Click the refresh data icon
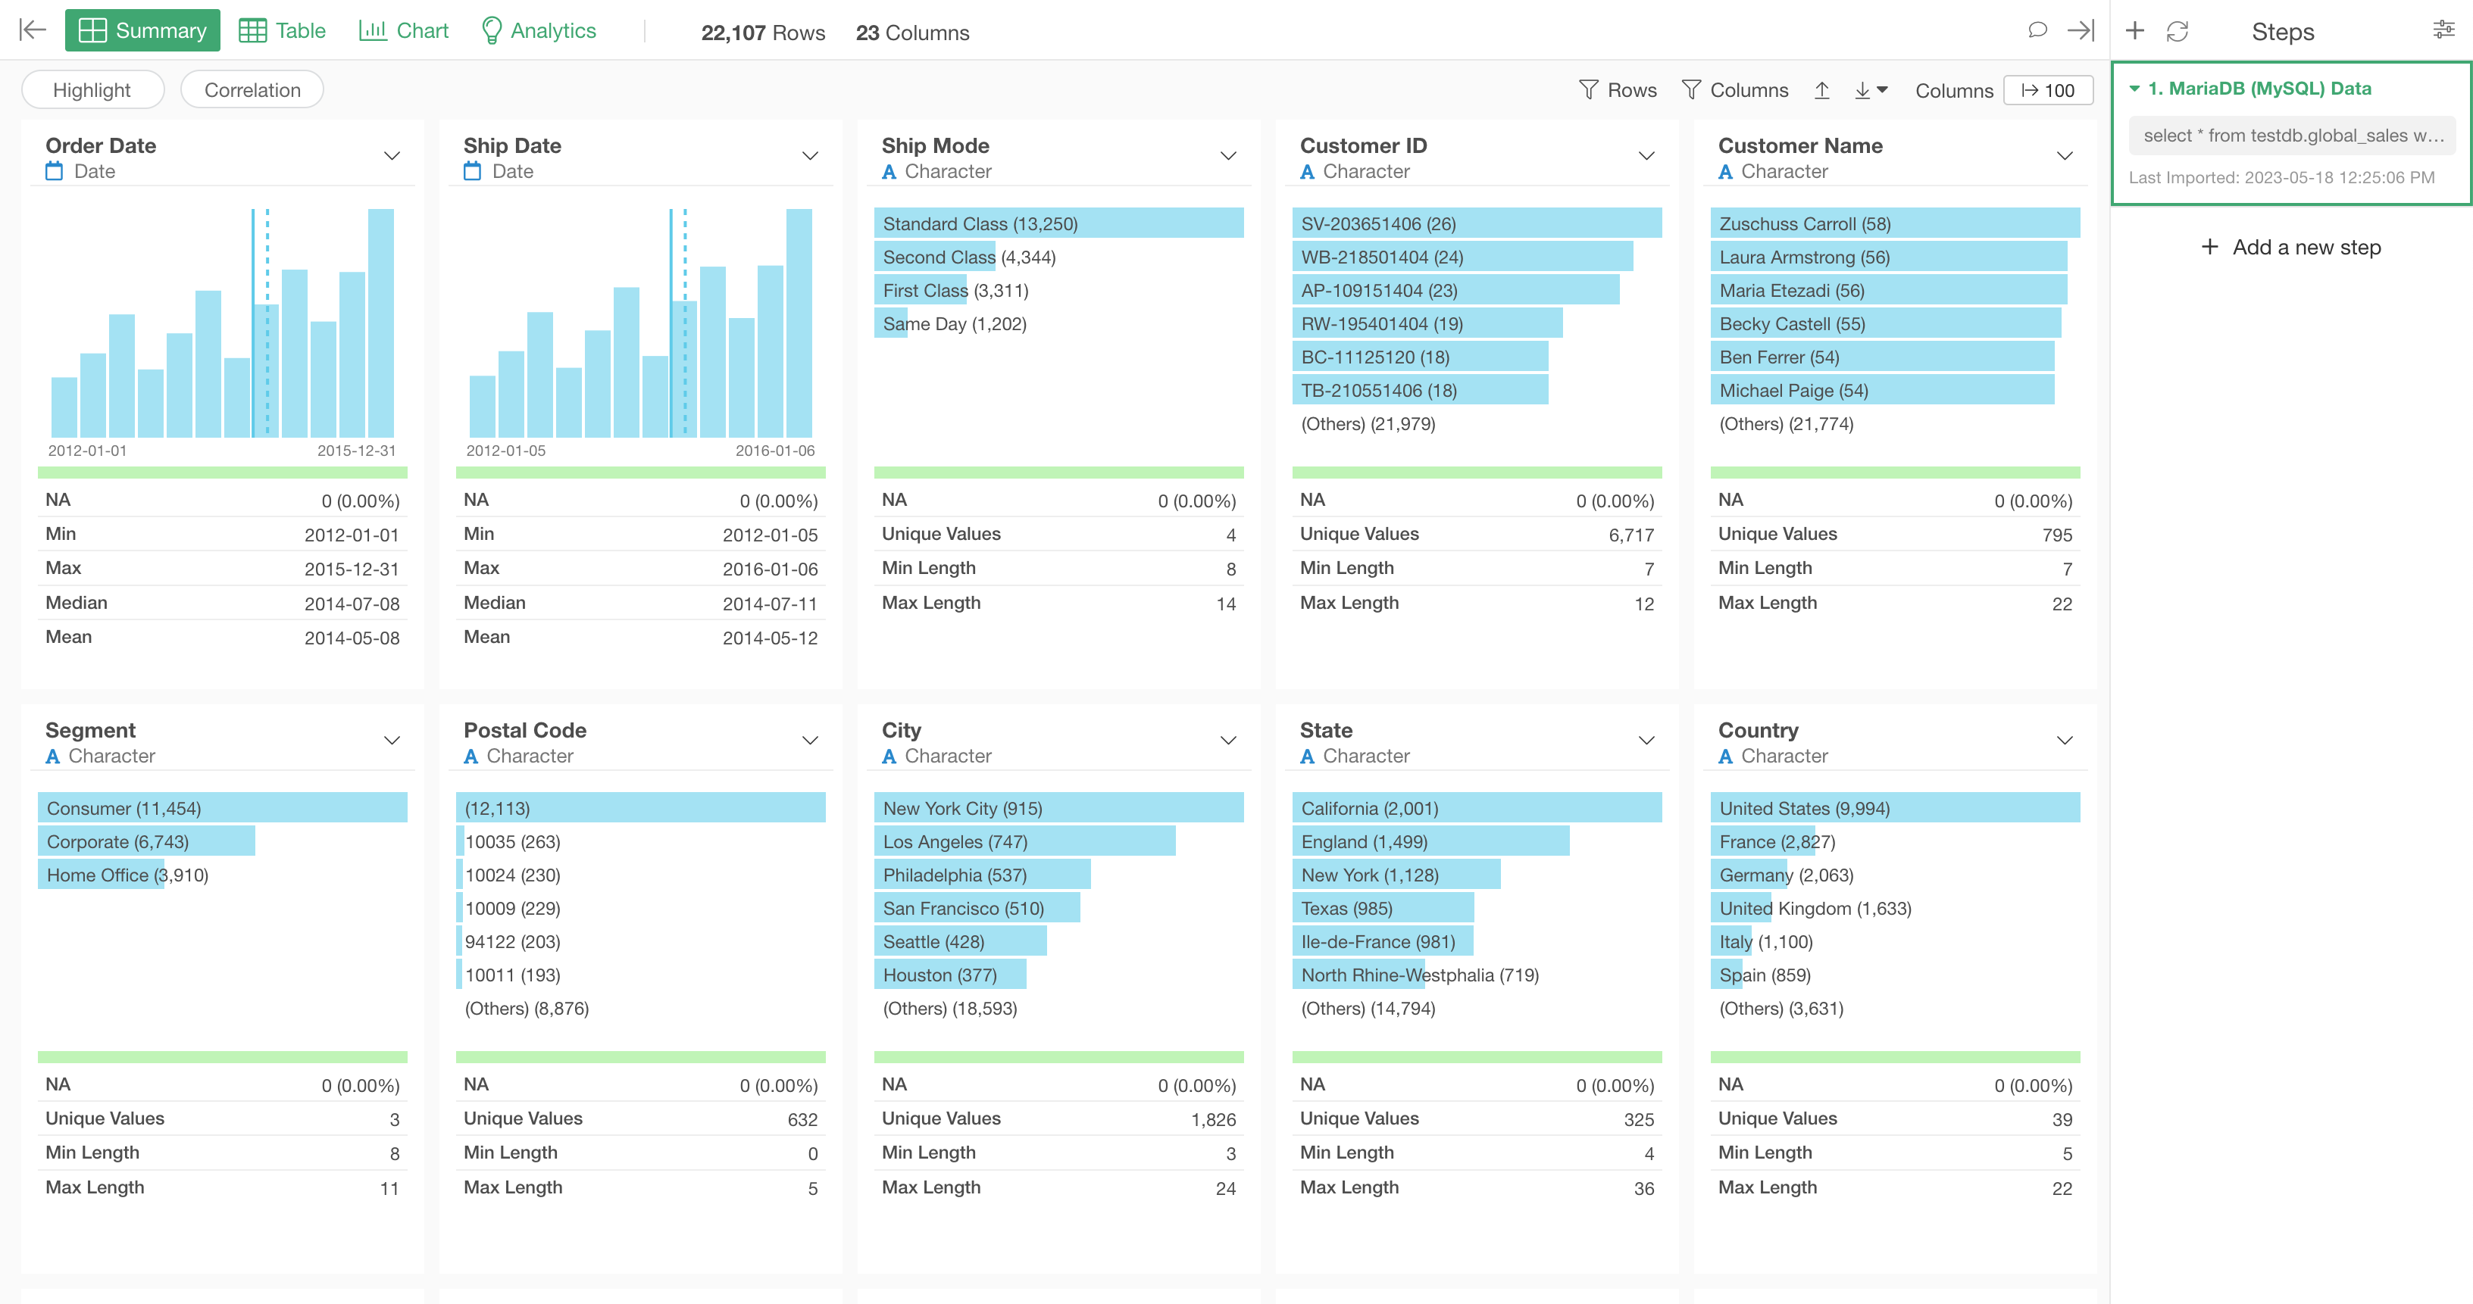The height and width of the screenshot is (1304, 2473). point(2178,31)
